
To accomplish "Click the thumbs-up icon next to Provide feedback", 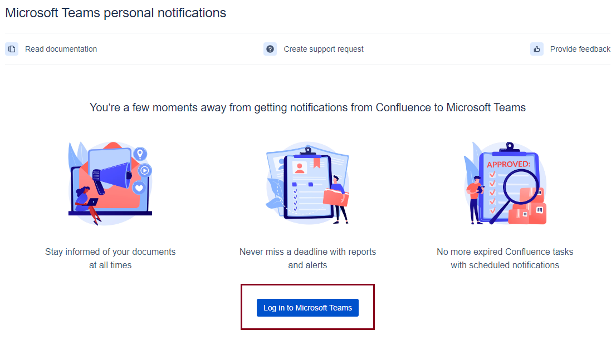I will coord(536,49).
